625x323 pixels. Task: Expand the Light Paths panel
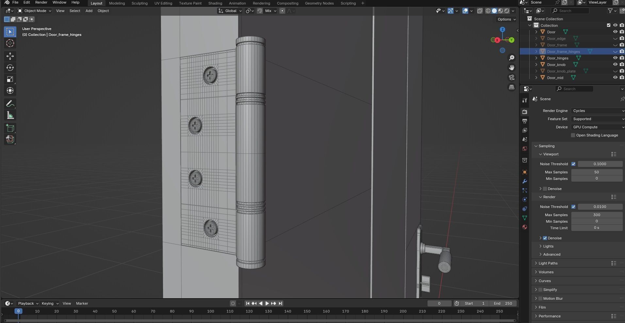click(x=548, y=263)
